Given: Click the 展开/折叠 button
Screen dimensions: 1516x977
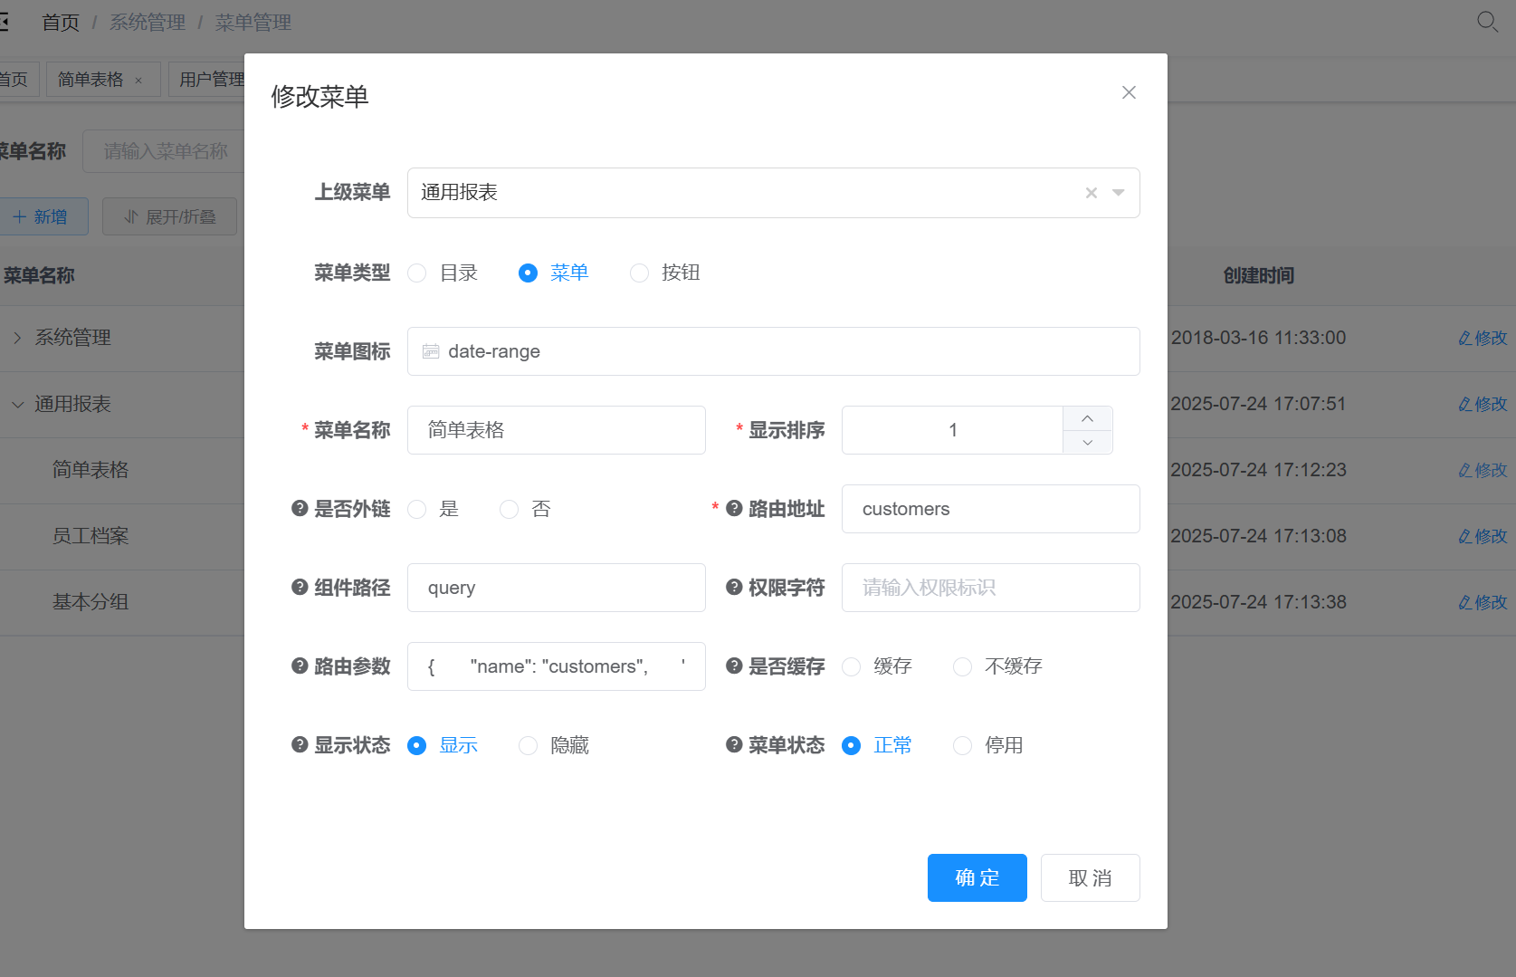Looking at the screenshot, I should pyautogui.click(x=169, y=216).
